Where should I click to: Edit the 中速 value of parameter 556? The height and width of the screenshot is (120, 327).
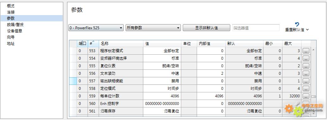pos(162,74)
